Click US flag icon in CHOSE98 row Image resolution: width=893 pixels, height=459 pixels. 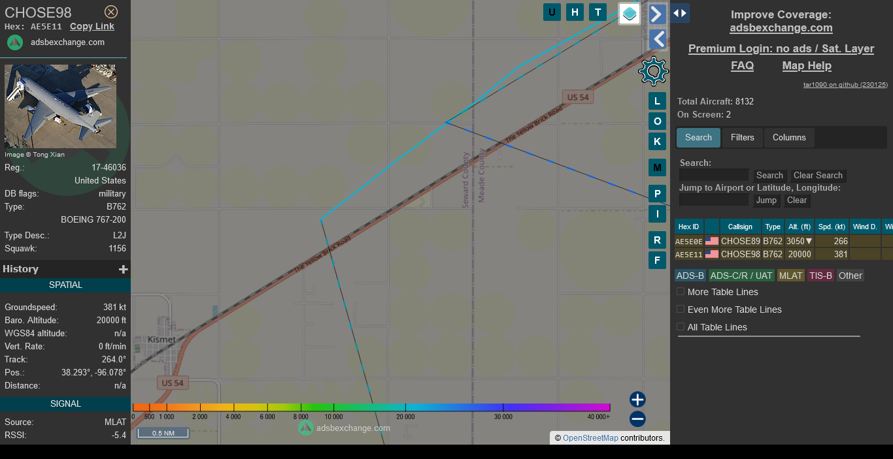point(711,254)
